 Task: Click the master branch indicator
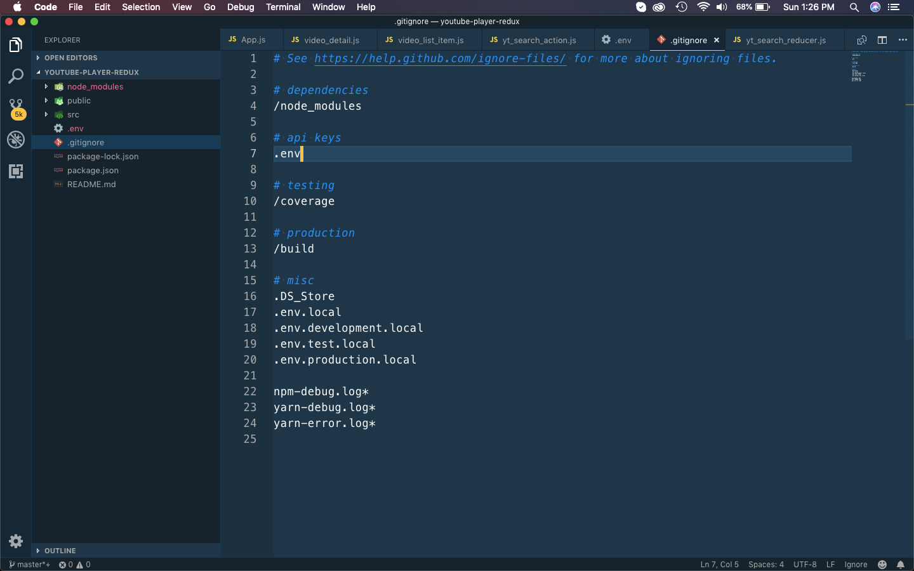pos(29,565)
